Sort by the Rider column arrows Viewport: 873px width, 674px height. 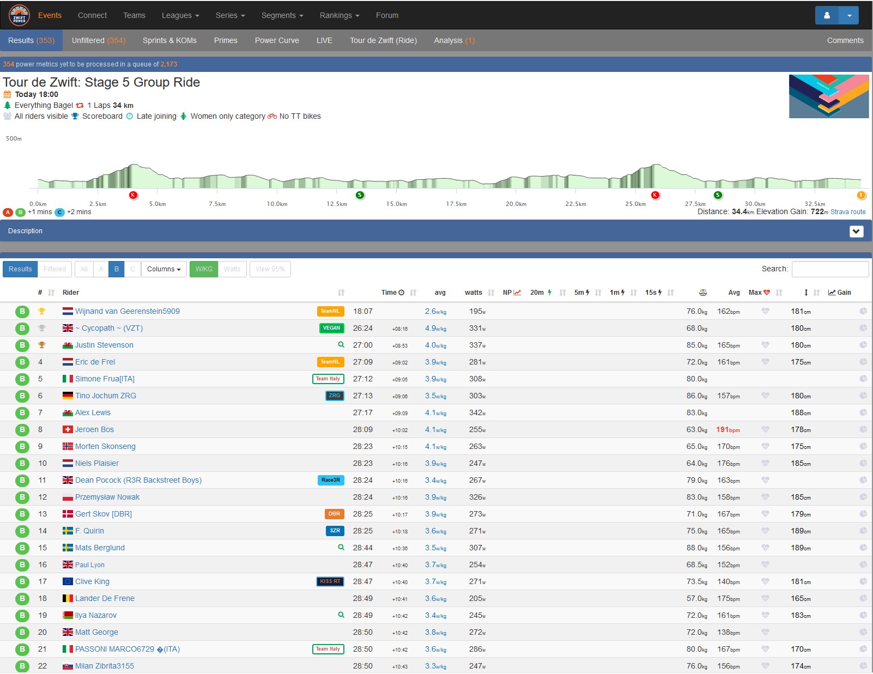click(341, 293)
